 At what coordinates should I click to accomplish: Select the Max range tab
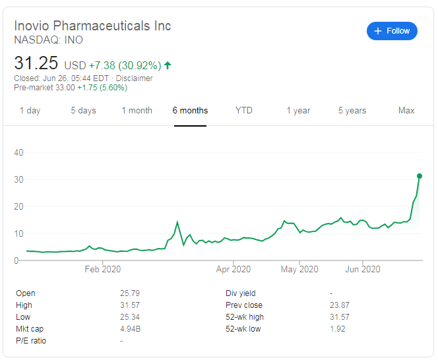406,110
